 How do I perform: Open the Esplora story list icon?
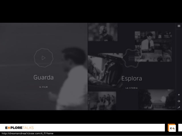tap(132, 58)
